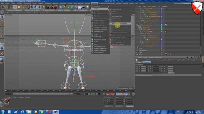Open the left dropdown below position fields

109,106
